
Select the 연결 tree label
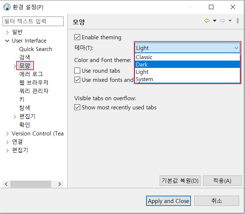pos(17,142)
